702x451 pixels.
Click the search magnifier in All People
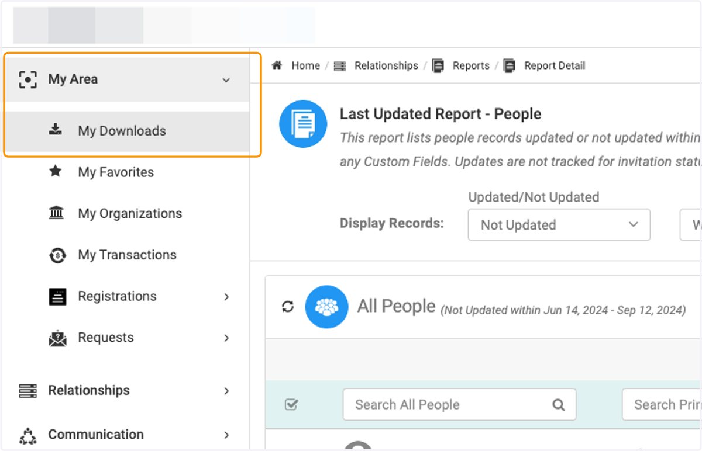click(559, 404)
